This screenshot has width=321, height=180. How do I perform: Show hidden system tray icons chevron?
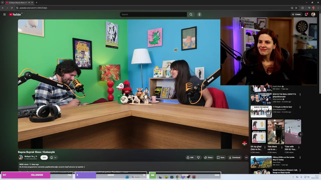294,177
